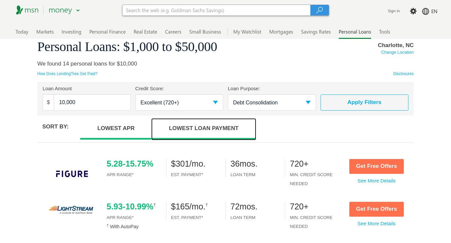This screenshot has width=451, height=243.
Task: Go to the Today tab
Action: pos(22,32)
